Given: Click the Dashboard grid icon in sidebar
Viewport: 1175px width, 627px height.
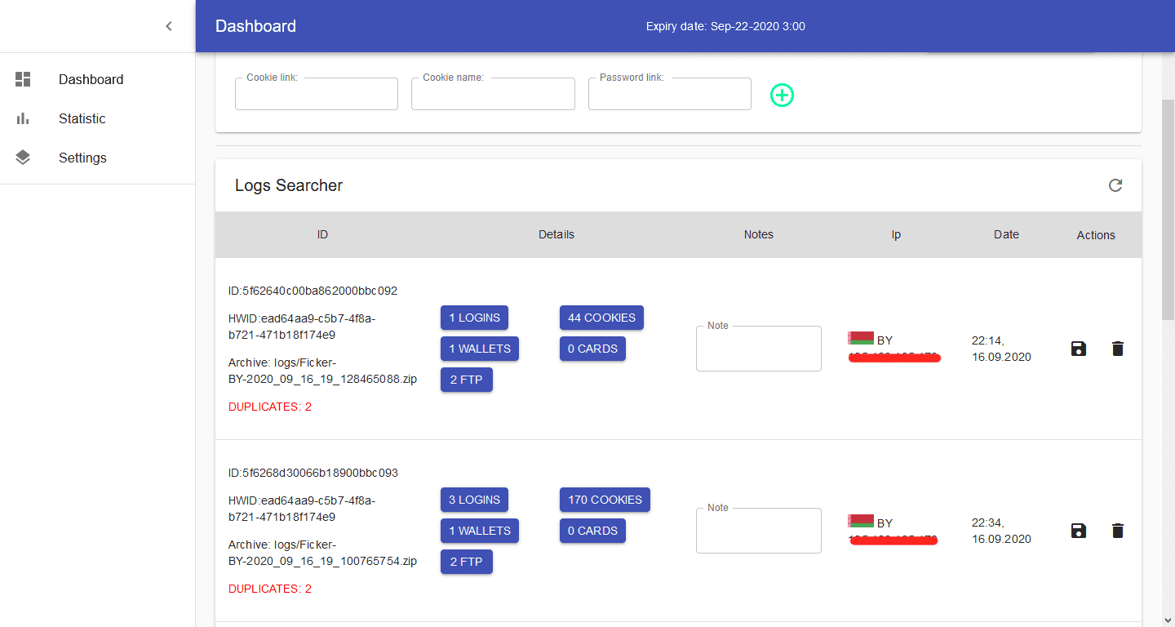Looking at the screenshot, I should tap(23, 79).
